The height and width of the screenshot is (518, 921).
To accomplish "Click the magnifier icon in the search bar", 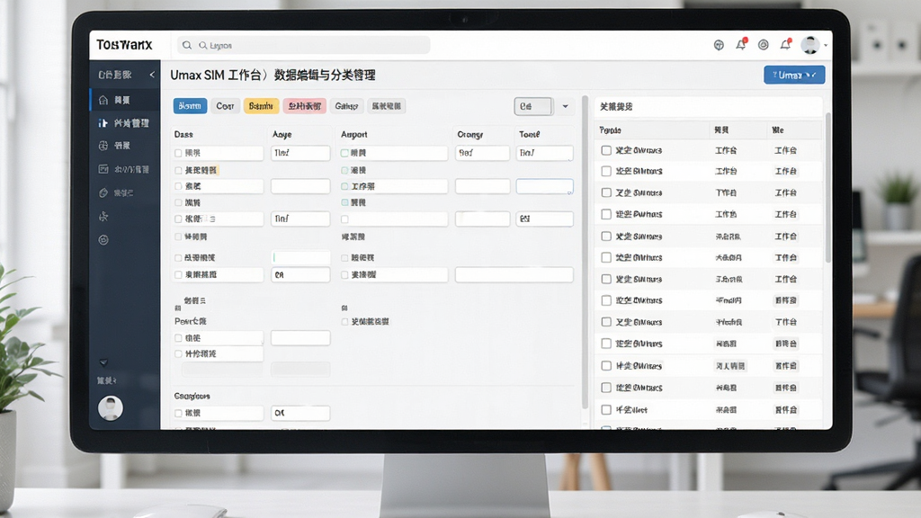I will (187, 45).
